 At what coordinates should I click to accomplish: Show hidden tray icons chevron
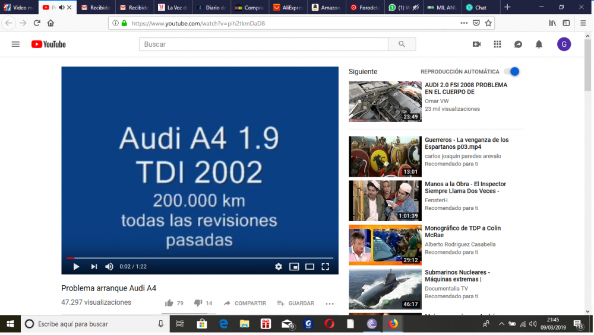coord(501,324)
